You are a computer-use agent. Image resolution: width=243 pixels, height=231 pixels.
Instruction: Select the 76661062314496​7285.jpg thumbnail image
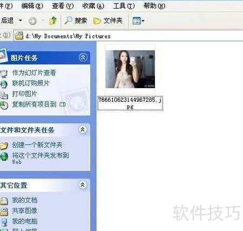tap(130, 69)
